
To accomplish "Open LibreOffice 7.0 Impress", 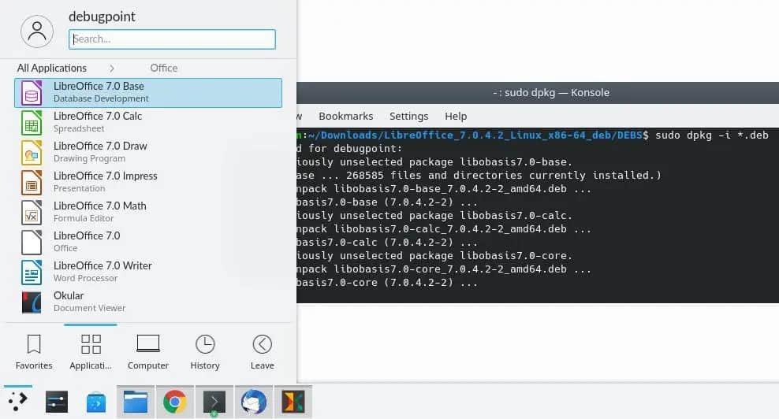I will pyautogui.click(x=147, y=182).
